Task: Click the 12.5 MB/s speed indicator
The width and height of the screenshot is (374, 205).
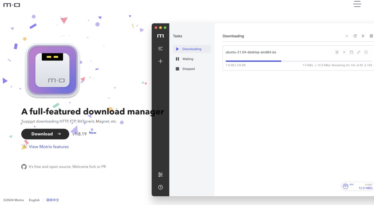Action: point(365,188)
